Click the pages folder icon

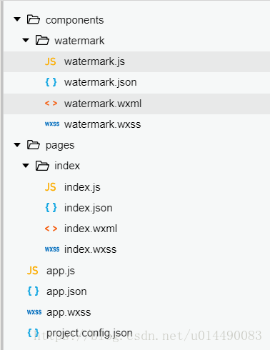click(x=34, y=145)
